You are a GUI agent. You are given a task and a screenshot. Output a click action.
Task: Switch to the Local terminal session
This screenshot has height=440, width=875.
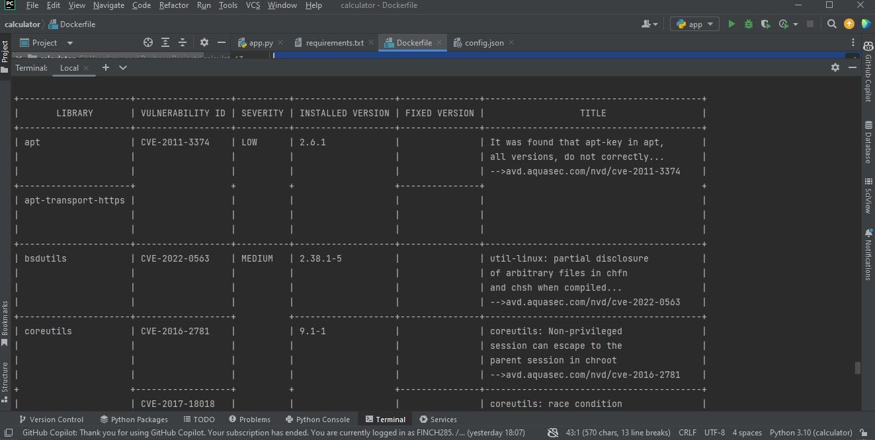click(x=69, y=67)
